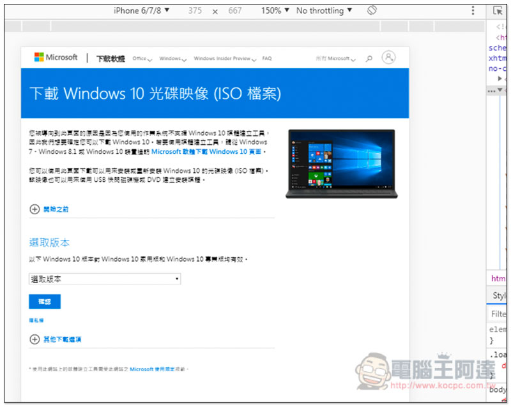This screenshot has height=407, width=511.
Task: Expand the collapsed node arrow in DOM tree
Action: click(500, 78)
